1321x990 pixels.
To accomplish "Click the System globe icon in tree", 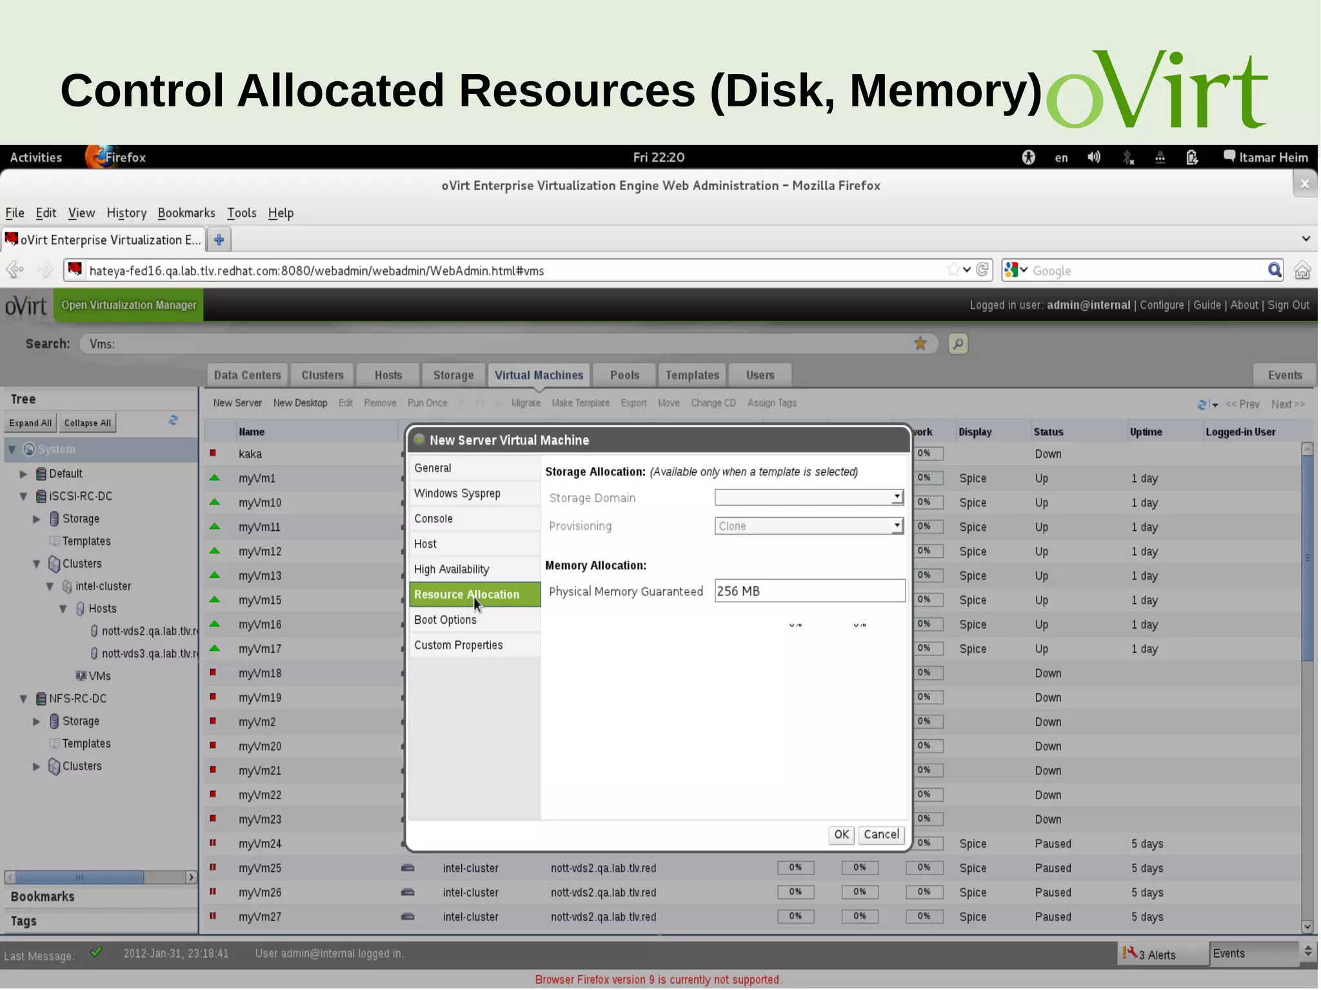I will 29,450.
